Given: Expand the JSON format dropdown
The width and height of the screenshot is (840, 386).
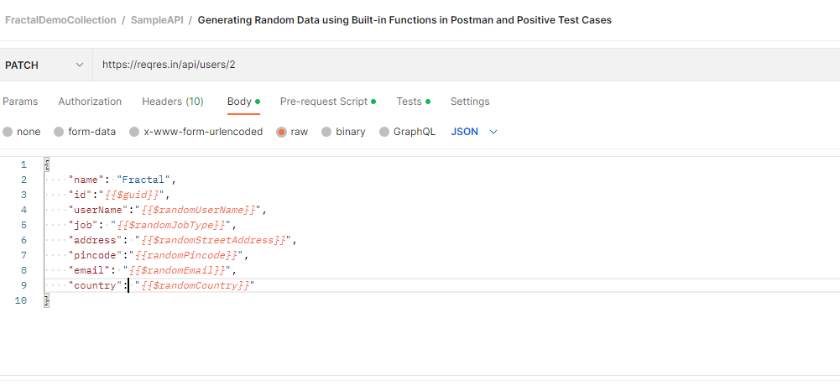Looking at the screenshot, I should [474, 132].
